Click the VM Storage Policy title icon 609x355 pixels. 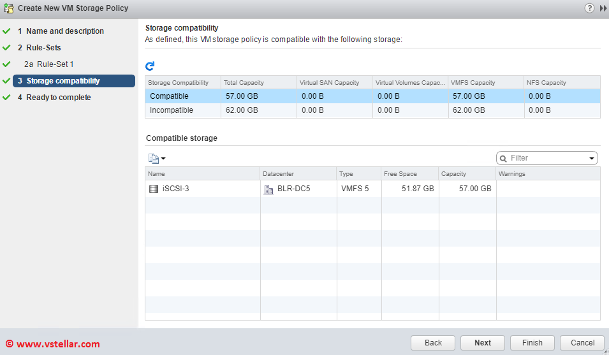[x=8, y=8]
